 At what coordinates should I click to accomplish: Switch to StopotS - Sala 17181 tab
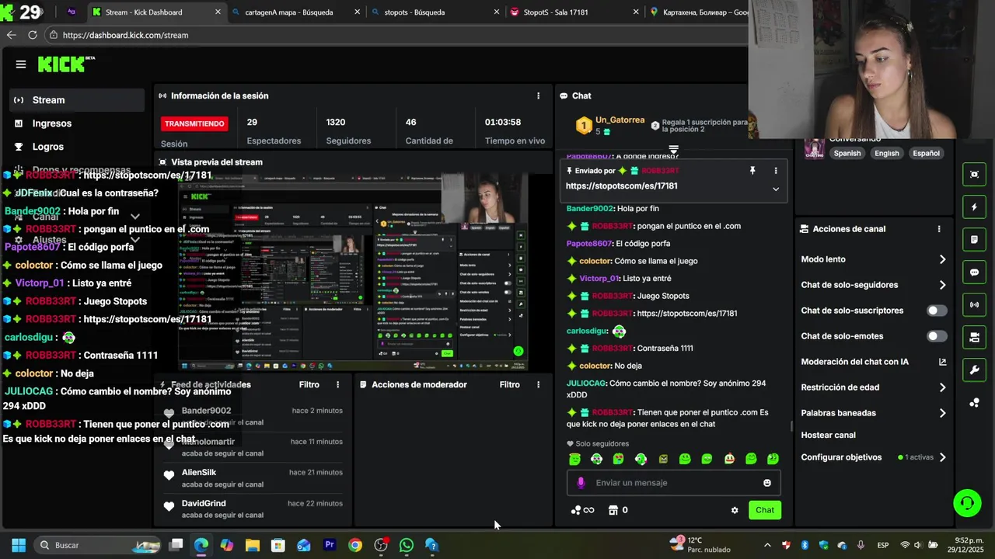coord(574,12)
